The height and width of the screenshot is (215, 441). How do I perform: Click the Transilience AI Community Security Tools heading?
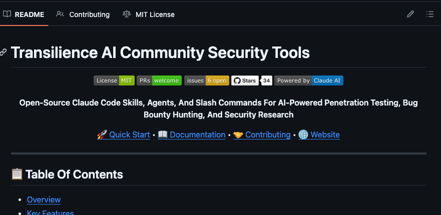pos(160,52)
